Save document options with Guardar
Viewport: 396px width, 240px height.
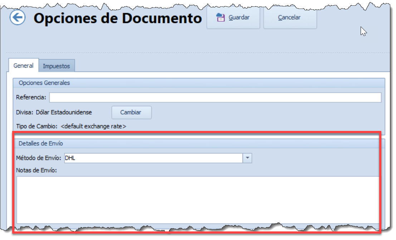tap(233, 18)
